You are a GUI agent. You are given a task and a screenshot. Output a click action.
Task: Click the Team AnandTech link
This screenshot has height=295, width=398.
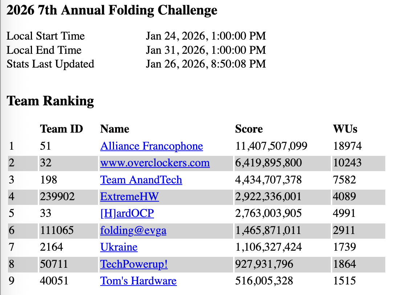tap(141, 180)
